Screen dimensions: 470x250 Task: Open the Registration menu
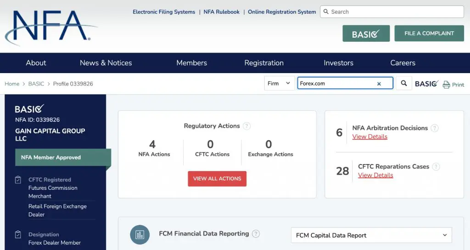coord(264,62)
